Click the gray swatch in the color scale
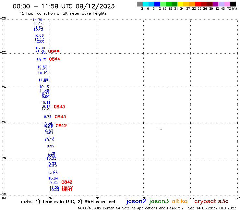240x211 pixels. pos(140,4)
